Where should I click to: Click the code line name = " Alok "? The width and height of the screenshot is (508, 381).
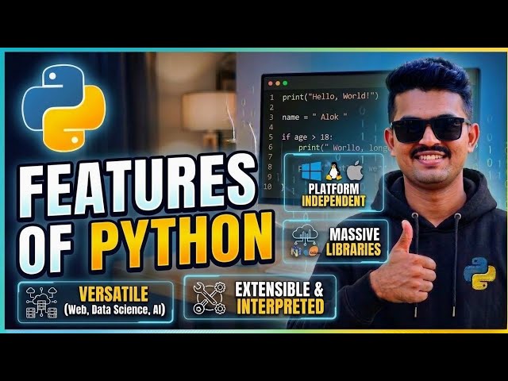pyautogui.click(x=314, y=117)
